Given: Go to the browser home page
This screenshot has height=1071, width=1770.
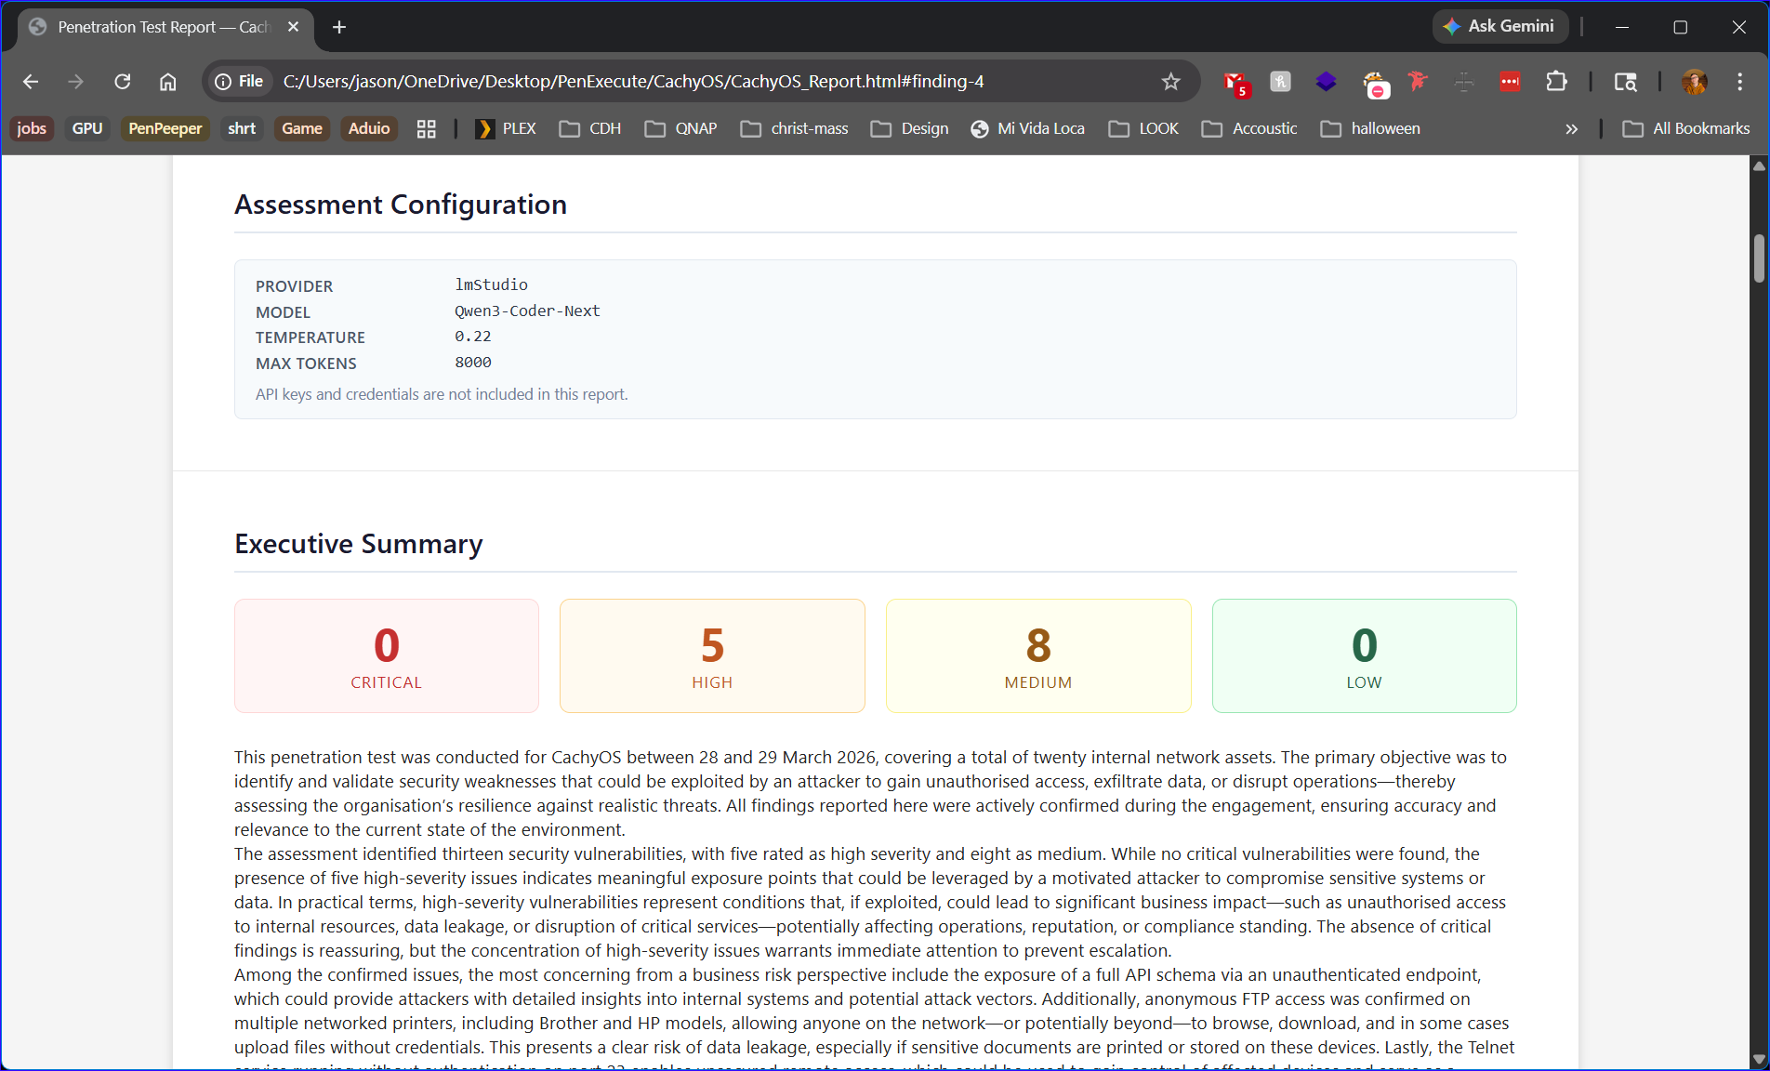Looking at the screenshot, I should pos(167,82).
